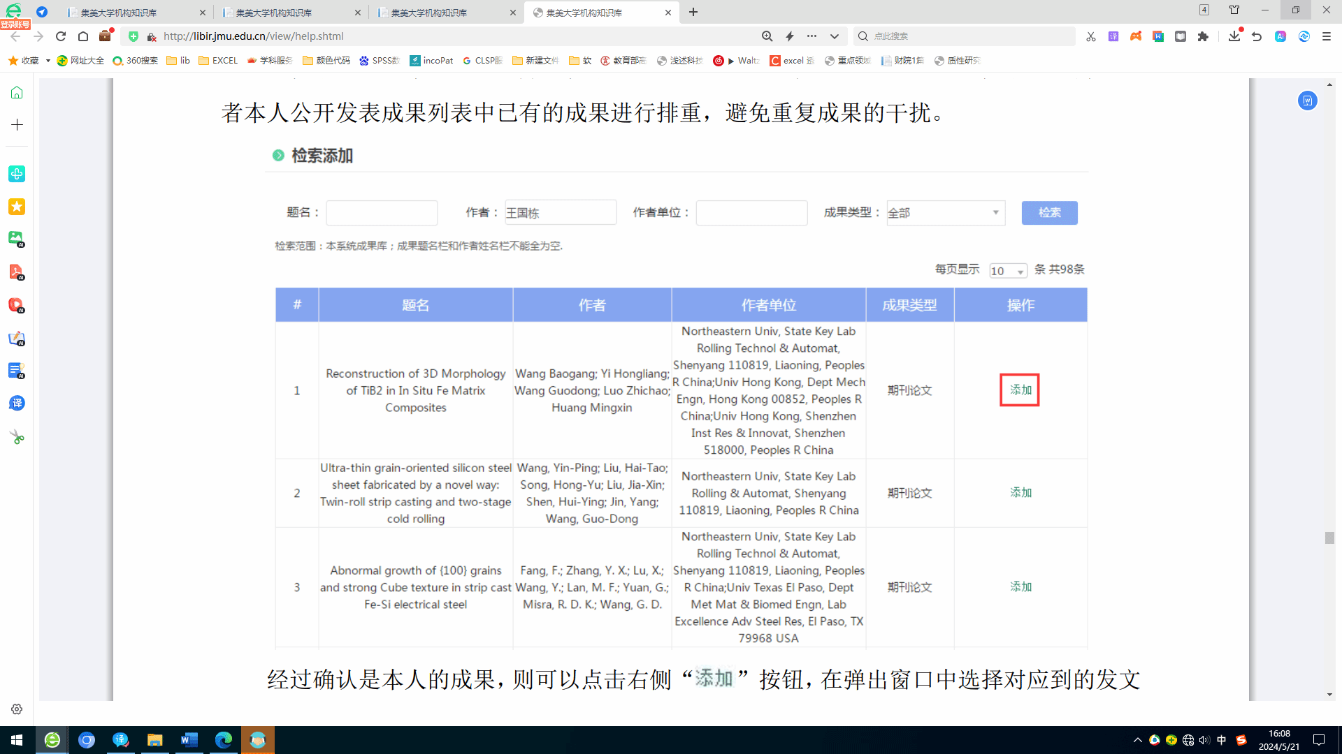Open the sidebar AI image tool icon
Image resolution: width=1342 pixels, height=754 pixels.
click(x=17, y=239)
